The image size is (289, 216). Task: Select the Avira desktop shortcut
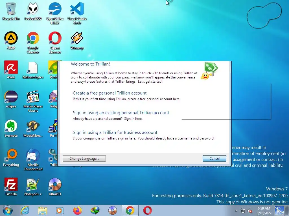tap(11, 70)
